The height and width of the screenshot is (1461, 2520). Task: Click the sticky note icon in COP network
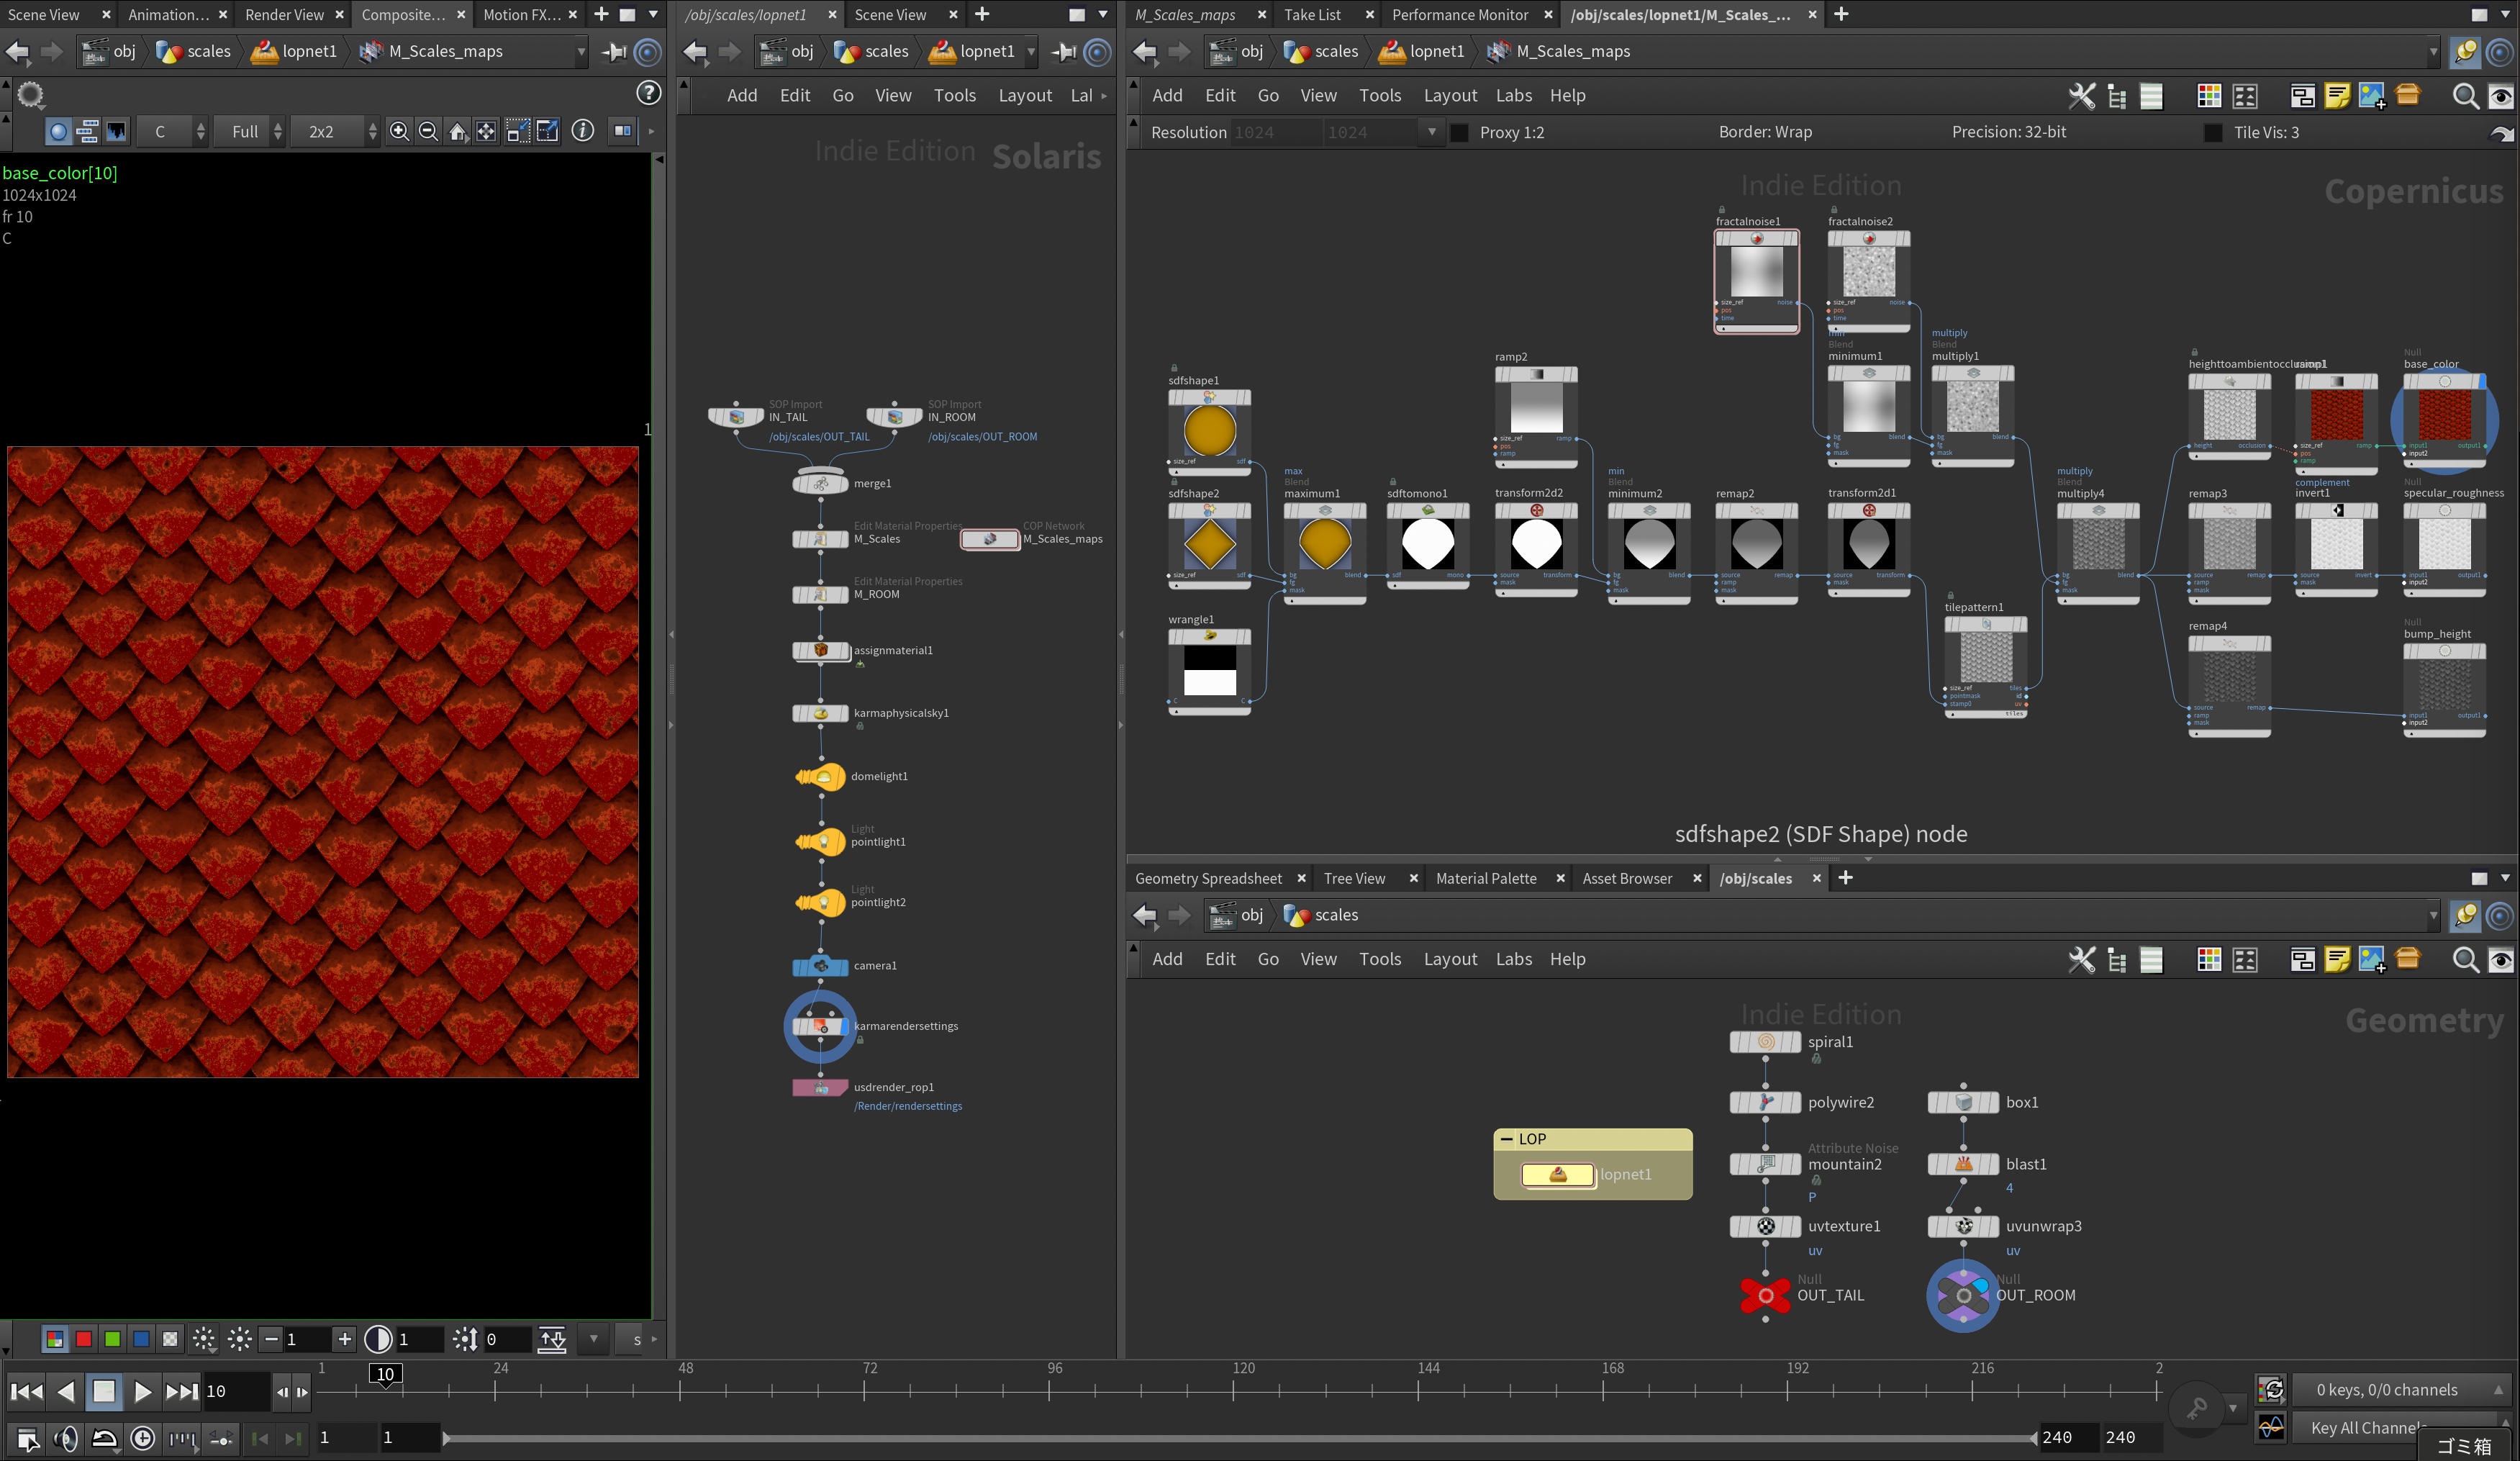tap(2337, 96)
